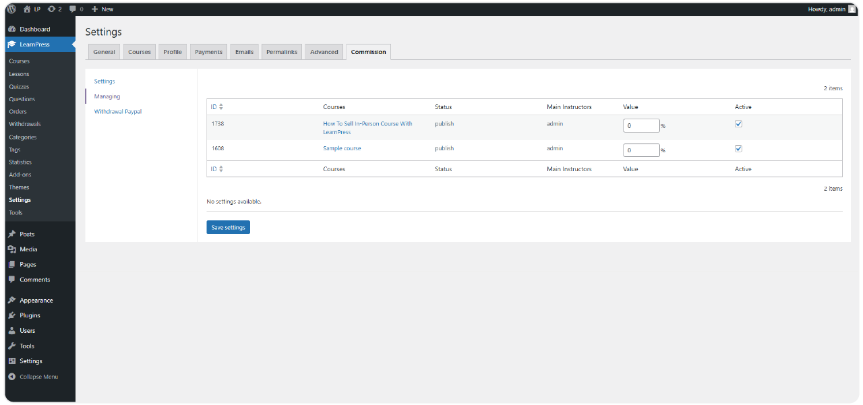This screenshot has width=863, height=405.
Task: Open the Plugins menu icon
Action: coord(12,315)
